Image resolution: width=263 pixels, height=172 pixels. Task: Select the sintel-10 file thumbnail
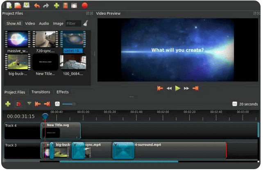pyautogui.click(x=73, y=39)
